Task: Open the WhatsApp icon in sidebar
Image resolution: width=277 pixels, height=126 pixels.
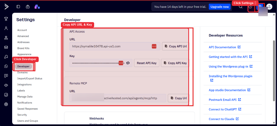Action: (6, 66)
